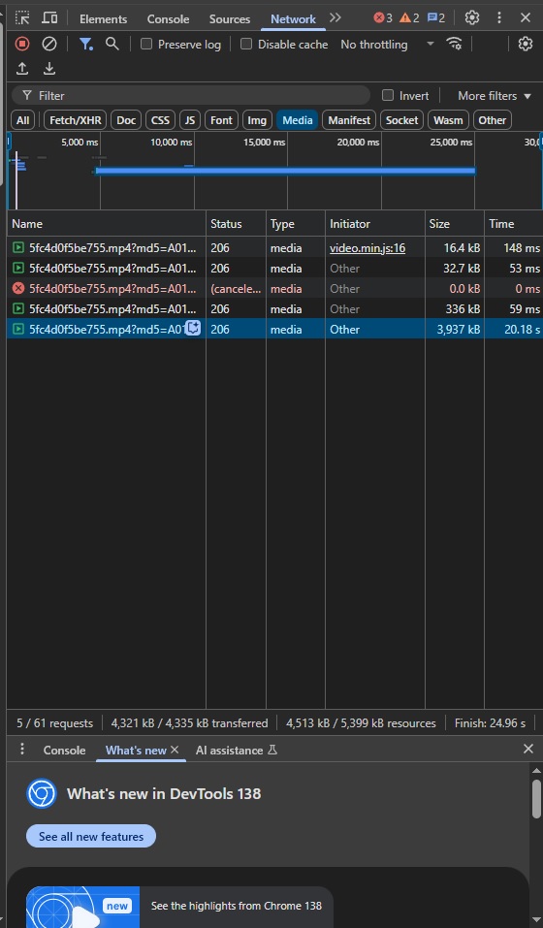
Task: Toggle the device toolbar icon
Action: (x=50, y=17)
